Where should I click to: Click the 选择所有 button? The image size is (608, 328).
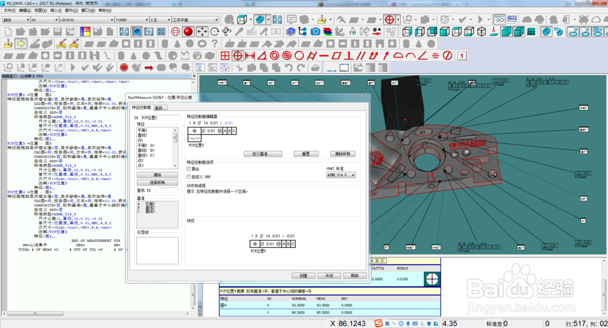[157, 182]
